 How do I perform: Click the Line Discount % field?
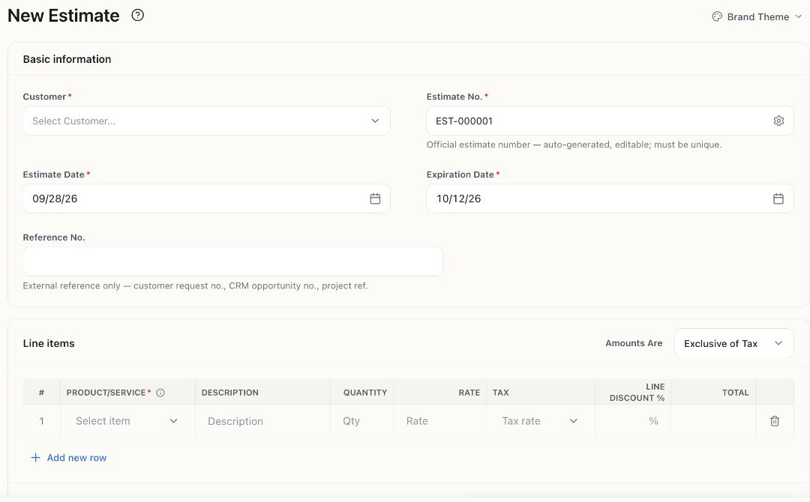[633, 421]
